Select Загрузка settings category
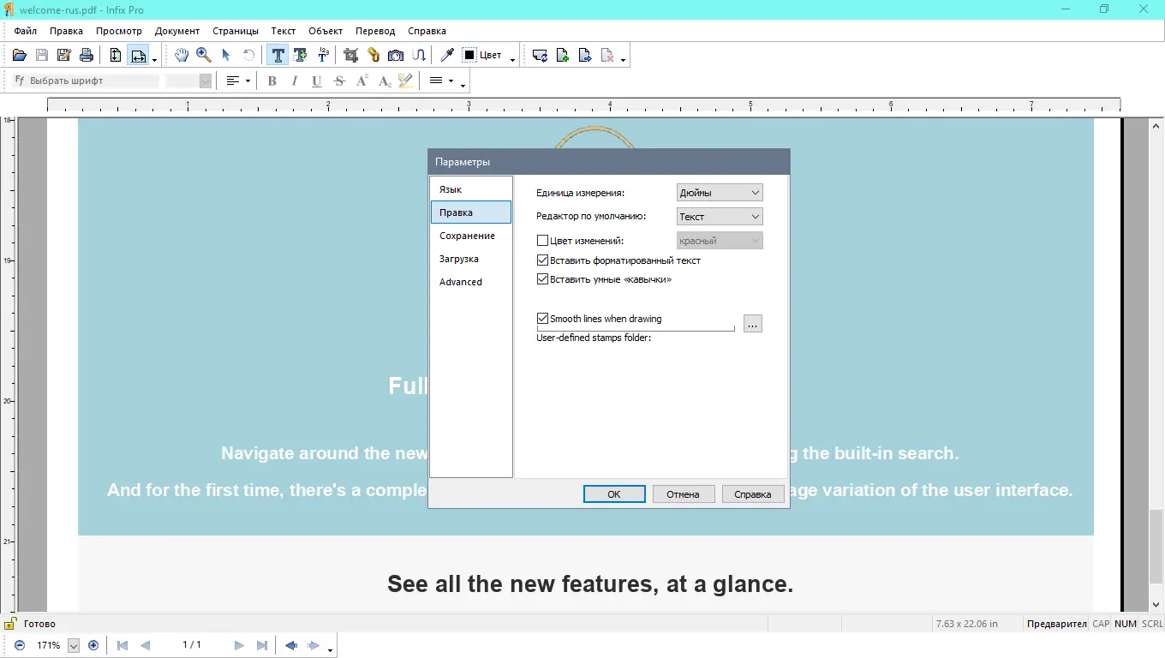Viewport: 1165px width, 658px height. tap(471, 259)
